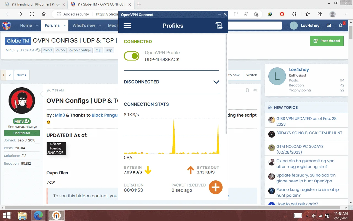Screen dimensions: 353x221
Task: Click the Globe TM thread prefix
Action: point(18,41)
